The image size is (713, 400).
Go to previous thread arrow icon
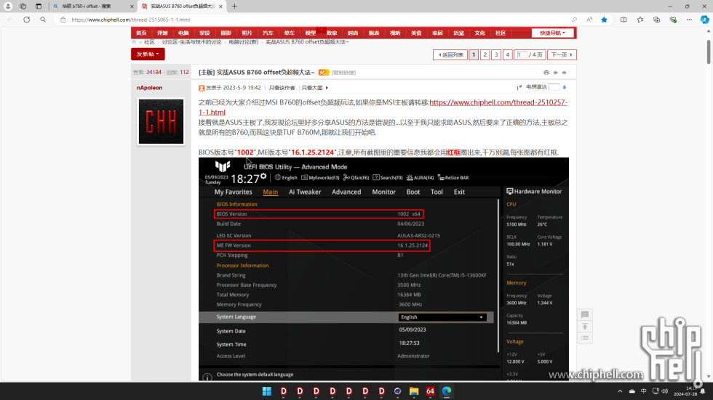(556, 73)
